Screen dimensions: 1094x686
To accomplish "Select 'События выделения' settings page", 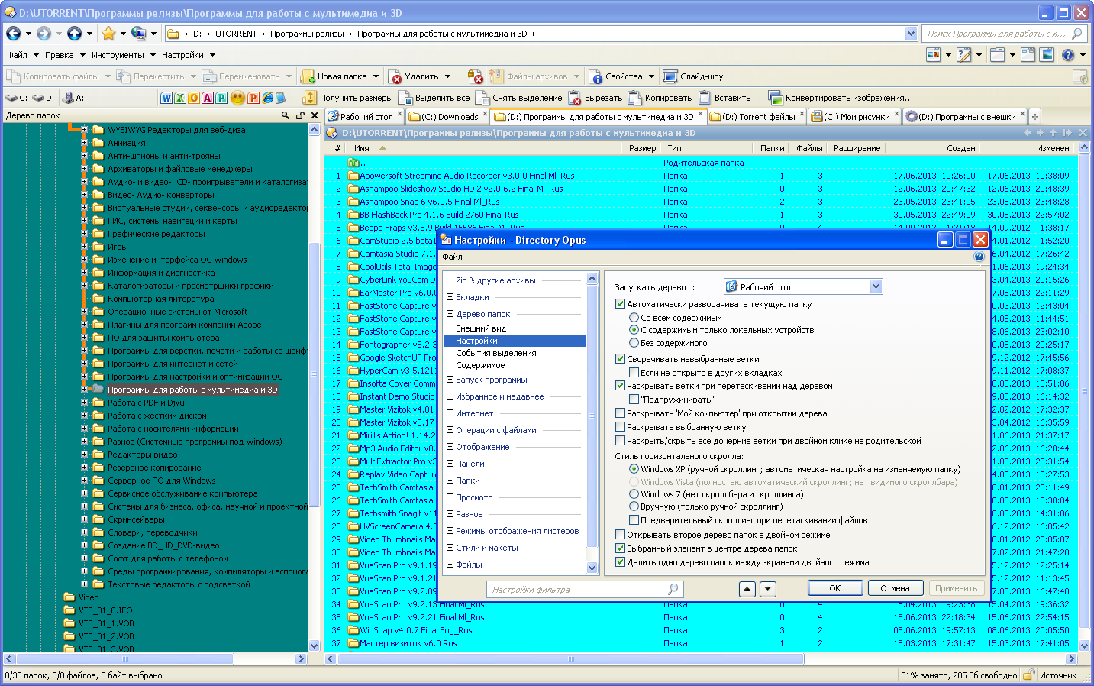I will click(x=496, y=353).
